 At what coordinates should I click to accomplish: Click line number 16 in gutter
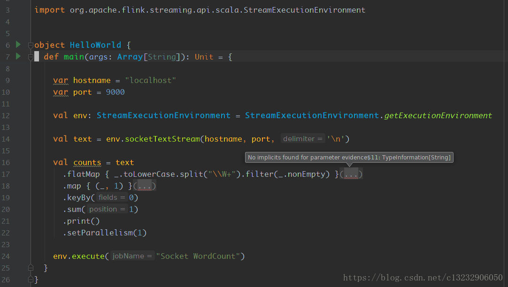pyautogui.click(x=6, y=162)
